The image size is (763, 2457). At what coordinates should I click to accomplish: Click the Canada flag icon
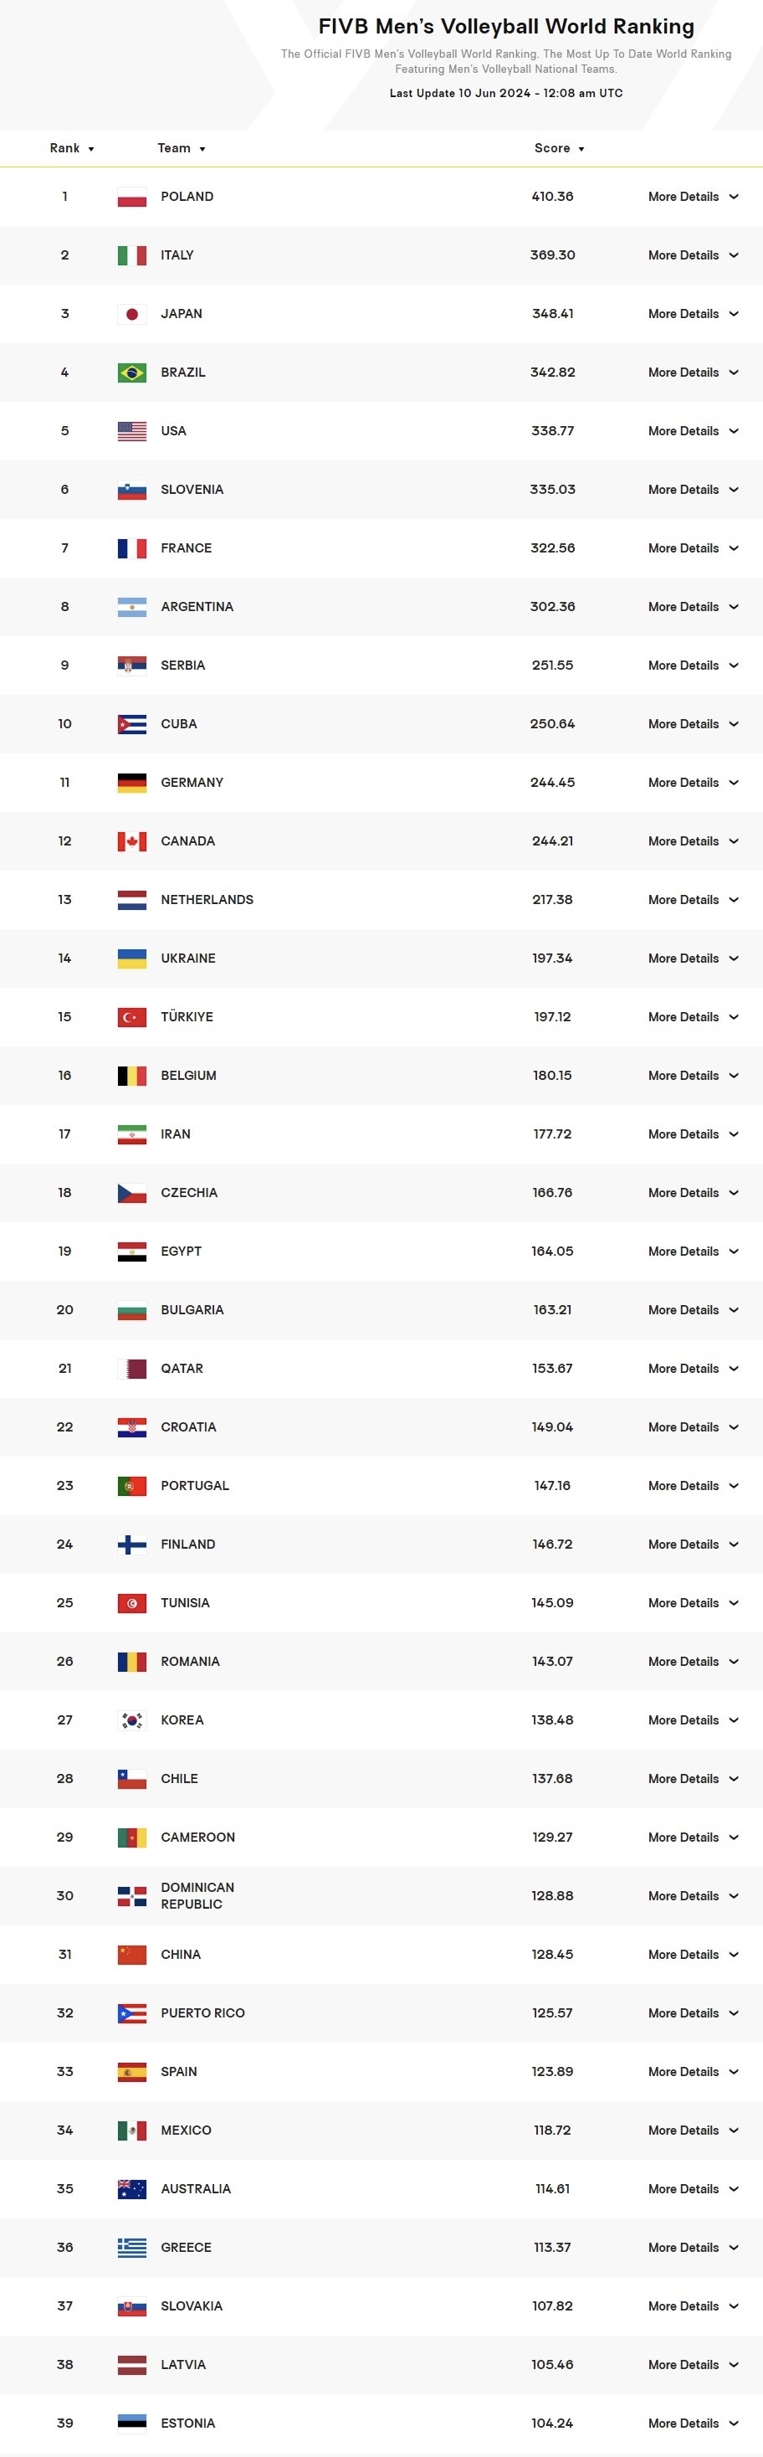[x=131, y=841]
